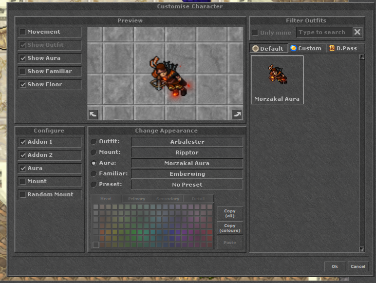This screenshot has height=283, width=376.
Task: Pick the top-left grey colour swatch
Action: tap(95, 207)
